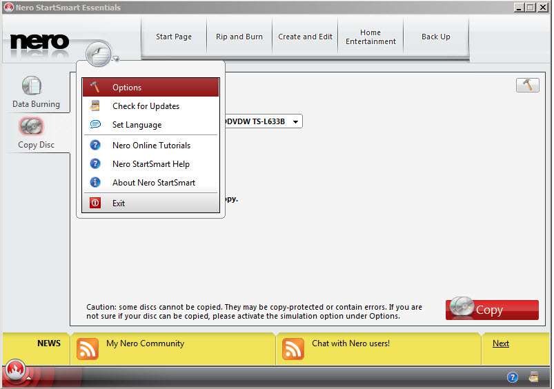Click the blue help icon in status bar
Image resolution: width=554 pixels, height=389 pixels.
point(513,377)
